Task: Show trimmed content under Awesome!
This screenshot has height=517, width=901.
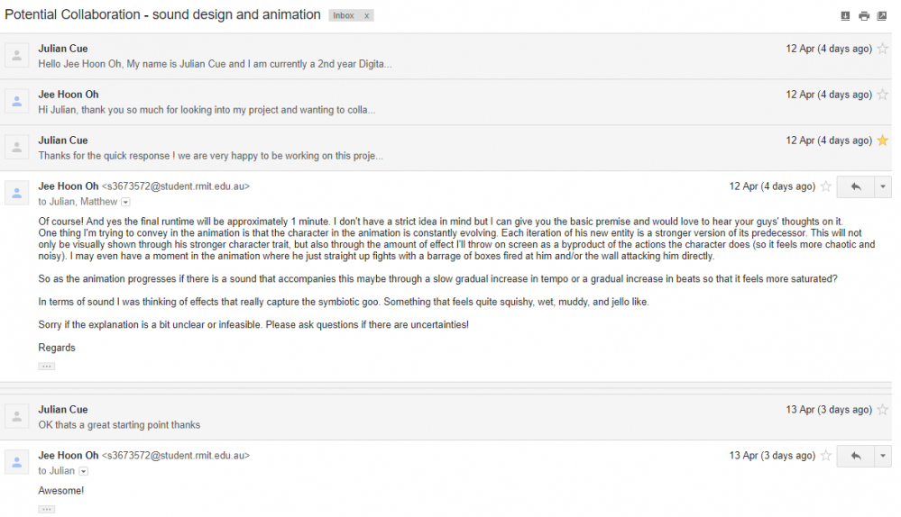Action: [47, 509]
